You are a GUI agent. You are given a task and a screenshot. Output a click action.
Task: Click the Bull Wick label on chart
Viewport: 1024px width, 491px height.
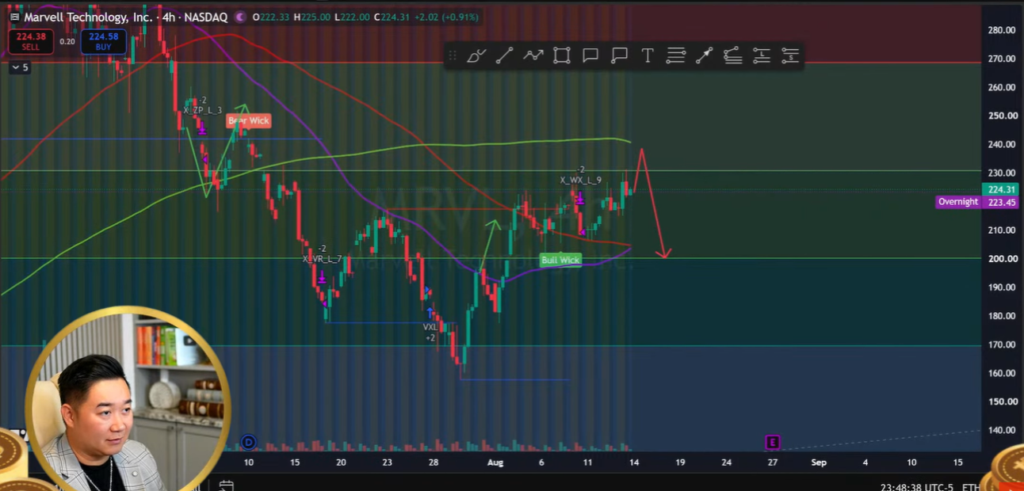click(x=560, y=260)
